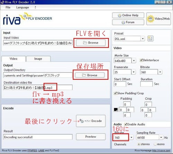Viewport: 173px width, 154px height.
Task: Toggle the Deinterlace checkbox
Action: (x=141, y=60)
